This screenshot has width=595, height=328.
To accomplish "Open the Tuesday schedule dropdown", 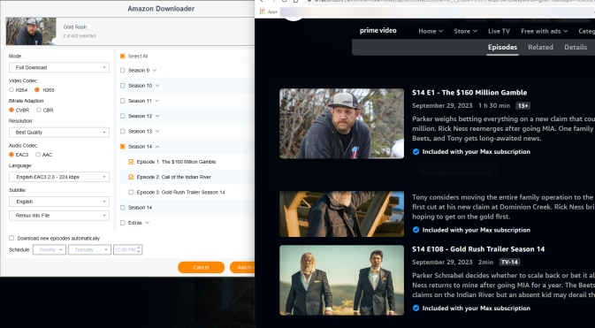I will (89, 250).
